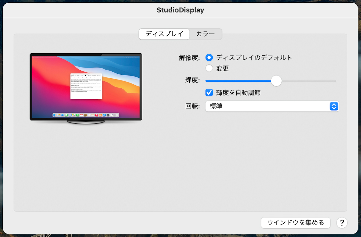Click the 解像度 label text
The height and width of the screenshot is (237, 361).
coord(189,58)
